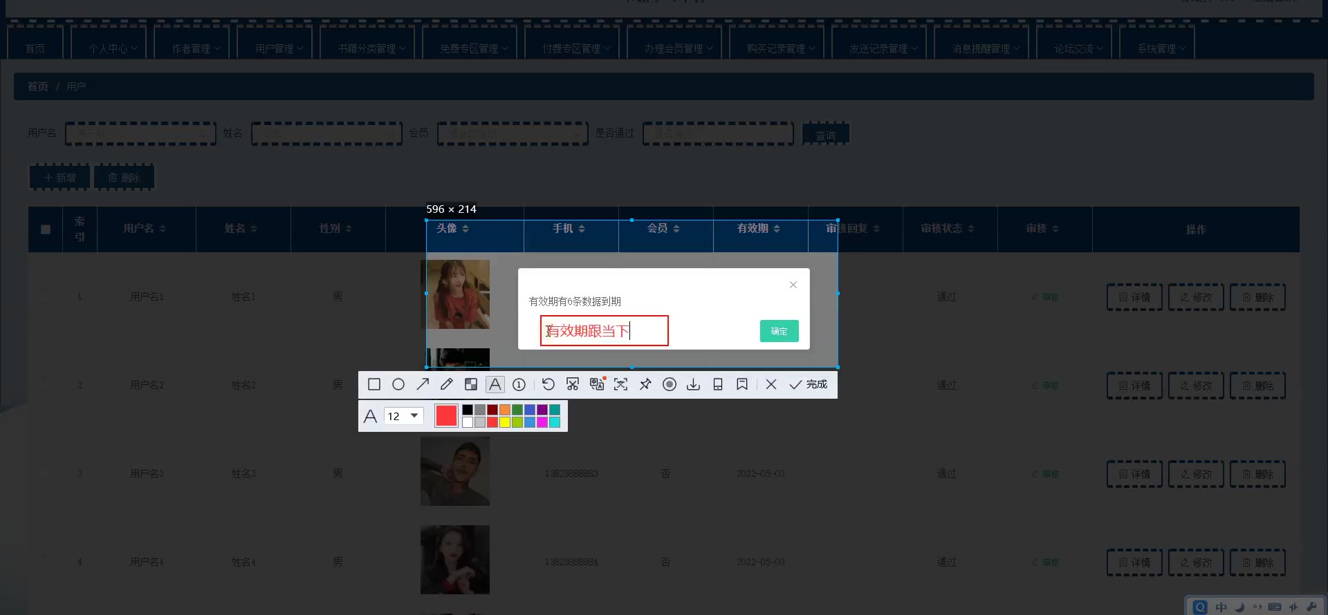Click the 新增 add button
This screenshot has width=1328, height=615.
59,178
